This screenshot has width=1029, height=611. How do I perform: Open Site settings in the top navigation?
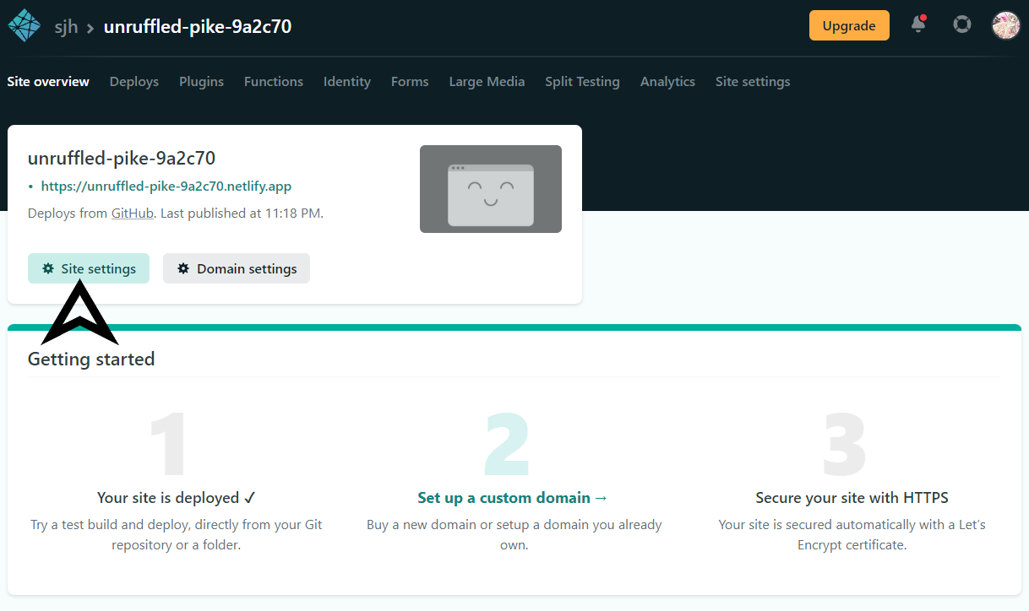(x=753, y=82)
